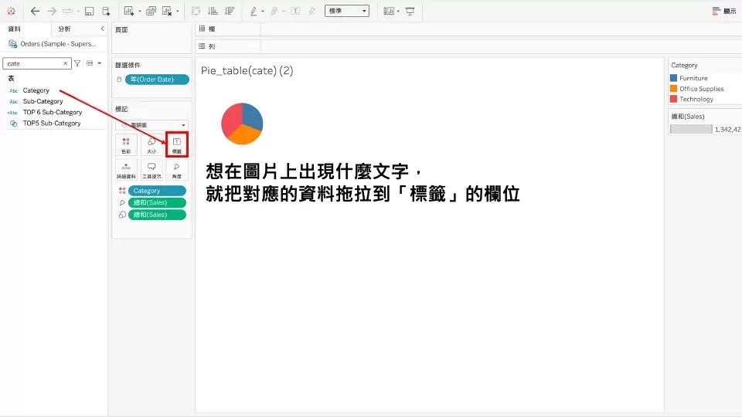Click the sort descending icon
742x417 pixels.
pos(230,11)
